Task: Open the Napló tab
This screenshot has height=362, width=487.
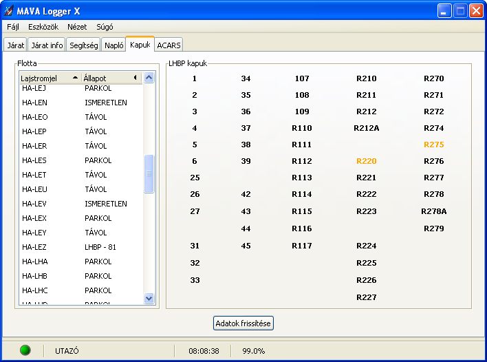Action: click(x=113, y=45)
